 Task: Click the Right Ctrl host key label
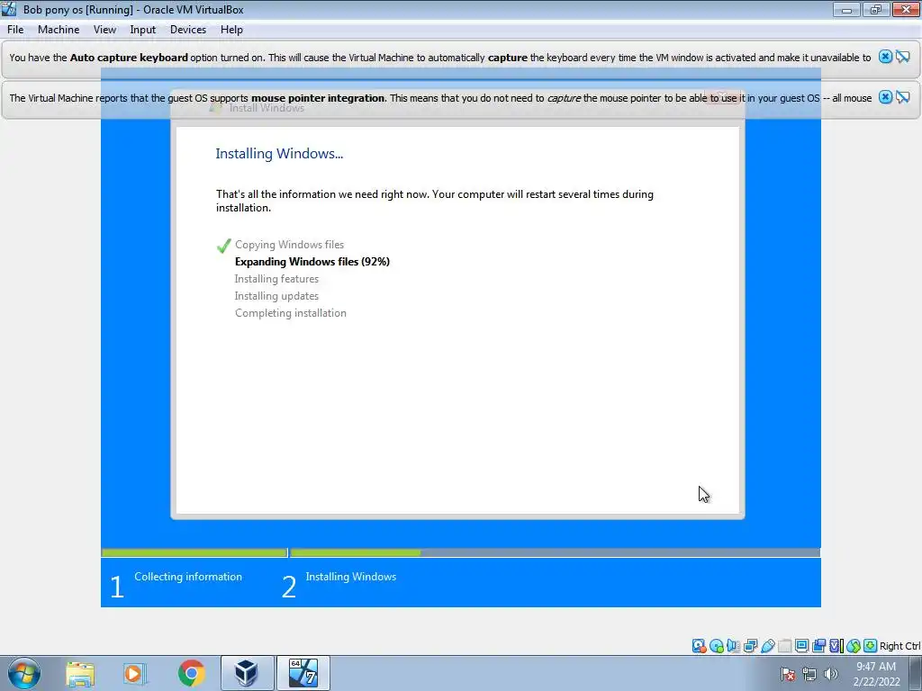coord(899,646)
